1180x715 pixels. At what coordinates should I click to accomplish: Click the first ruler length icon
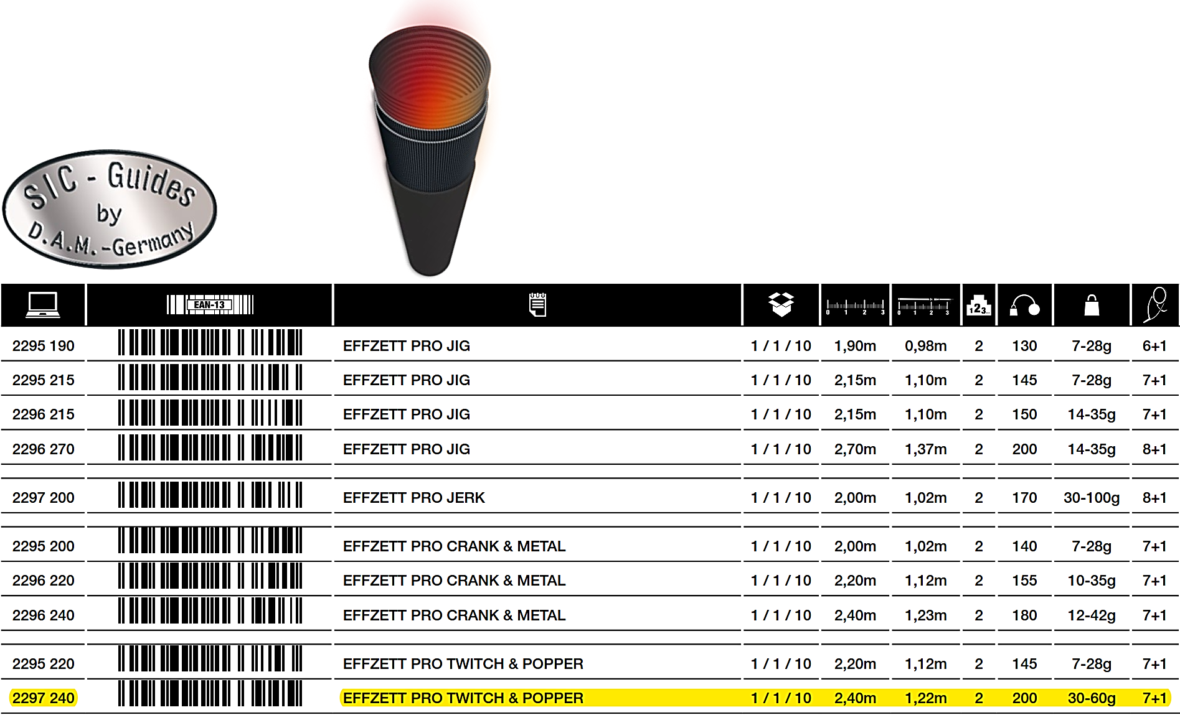pyautogui.click(x=855, y=306)
